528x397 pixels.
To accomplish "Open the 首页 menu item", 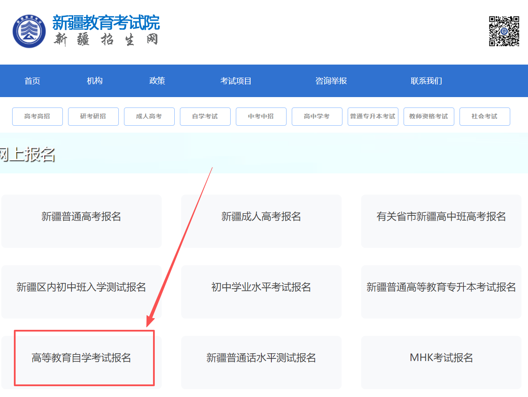I will (32, 81).
